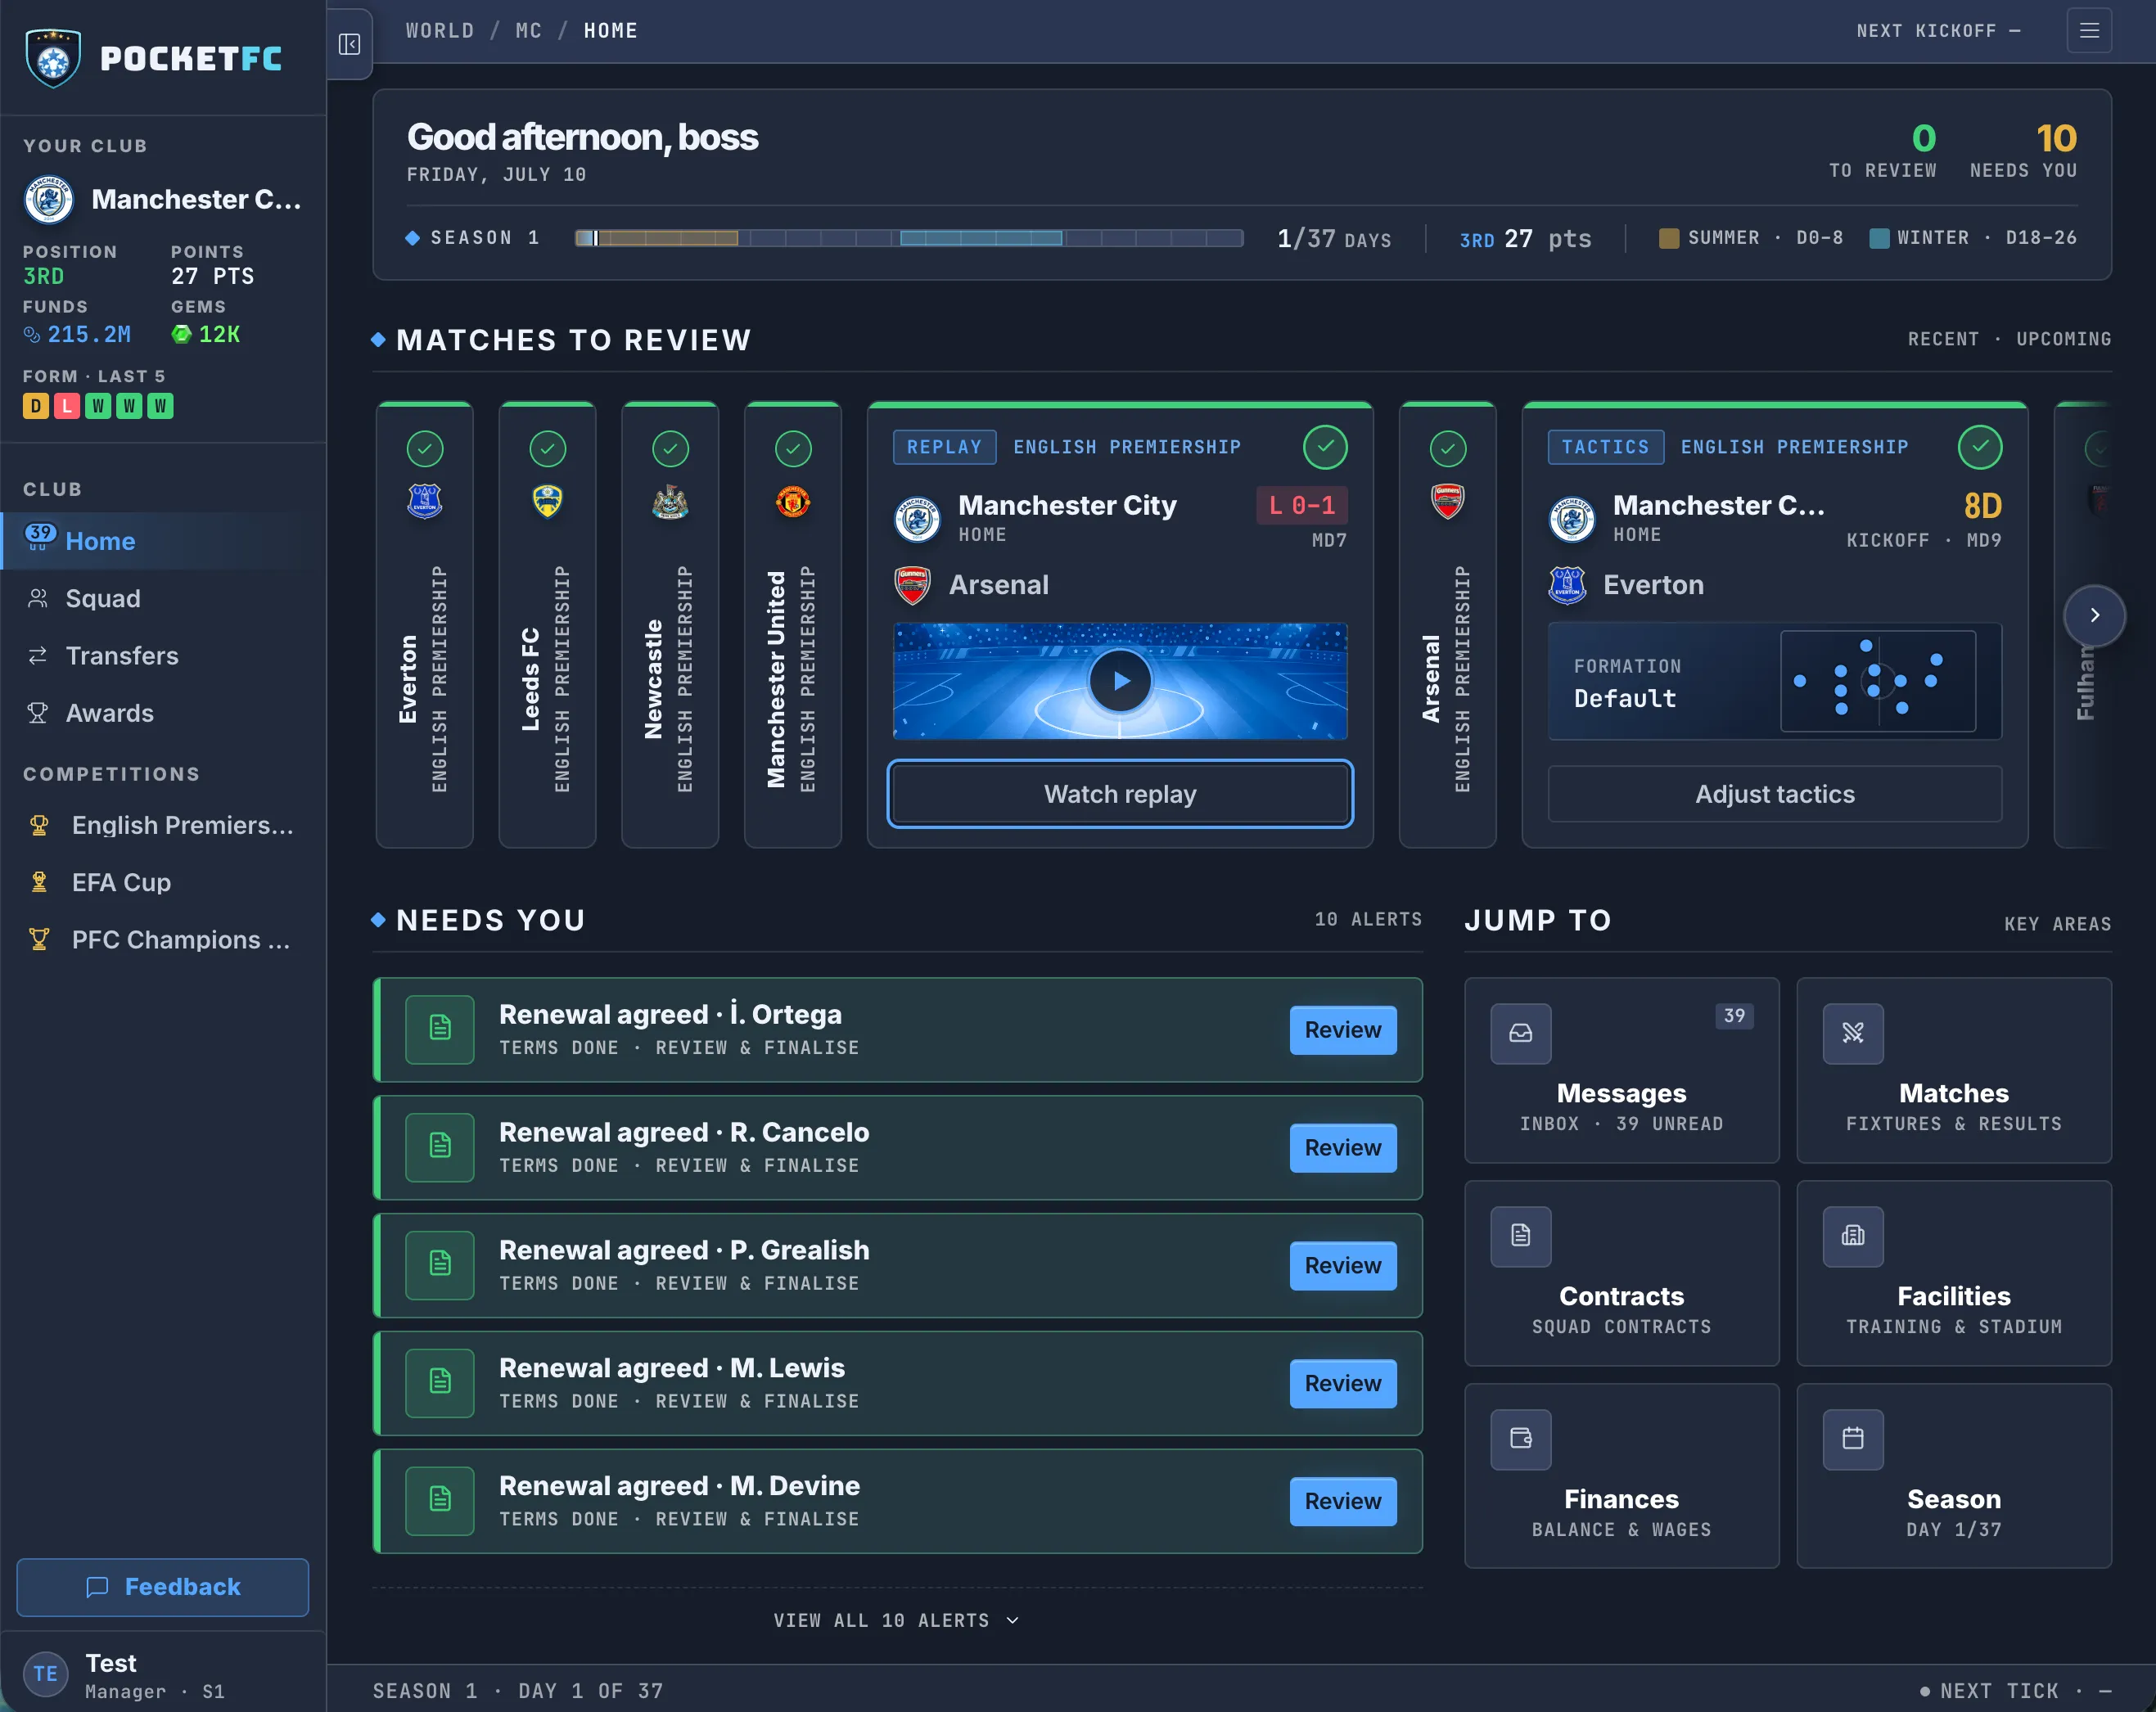Open Season calendar icon in Jump To
This screenshot has width=2156, height=1712.
pos(1852,1439)
